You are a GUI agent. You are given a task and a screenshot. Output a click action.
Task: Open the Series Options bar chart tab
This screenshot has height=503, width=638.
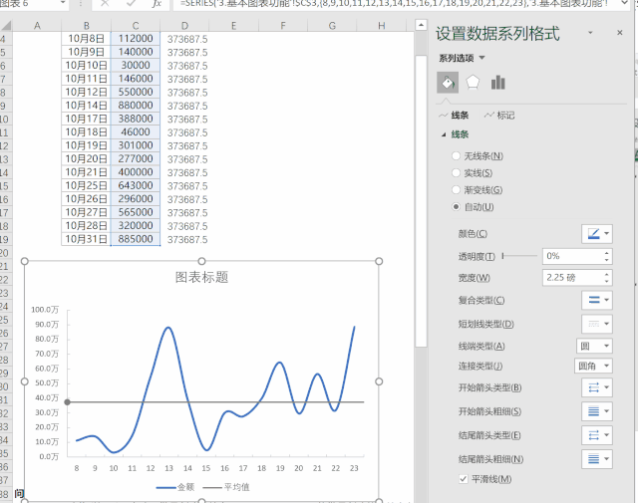pos(497,83)
